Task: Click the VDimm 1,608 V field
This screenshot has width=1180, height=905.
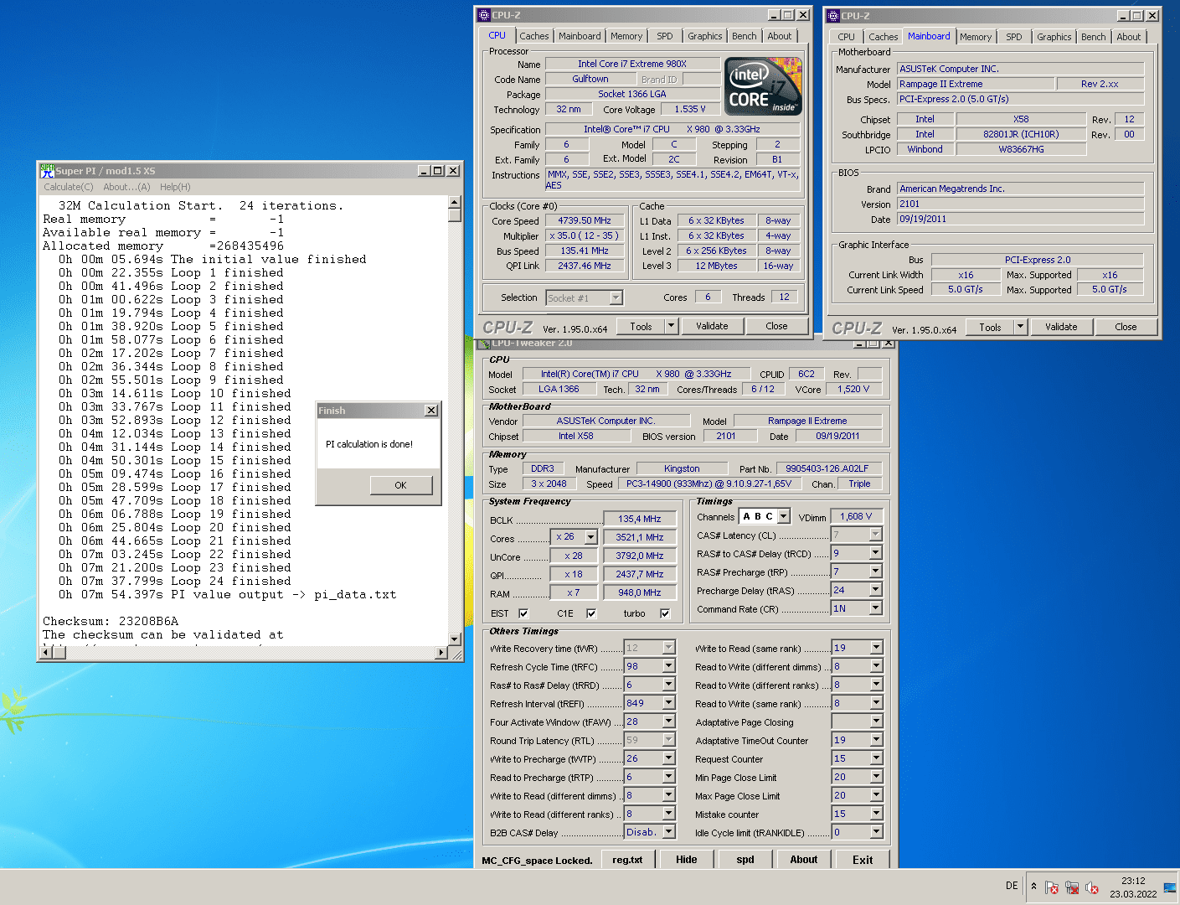Action: pos(856,516)
